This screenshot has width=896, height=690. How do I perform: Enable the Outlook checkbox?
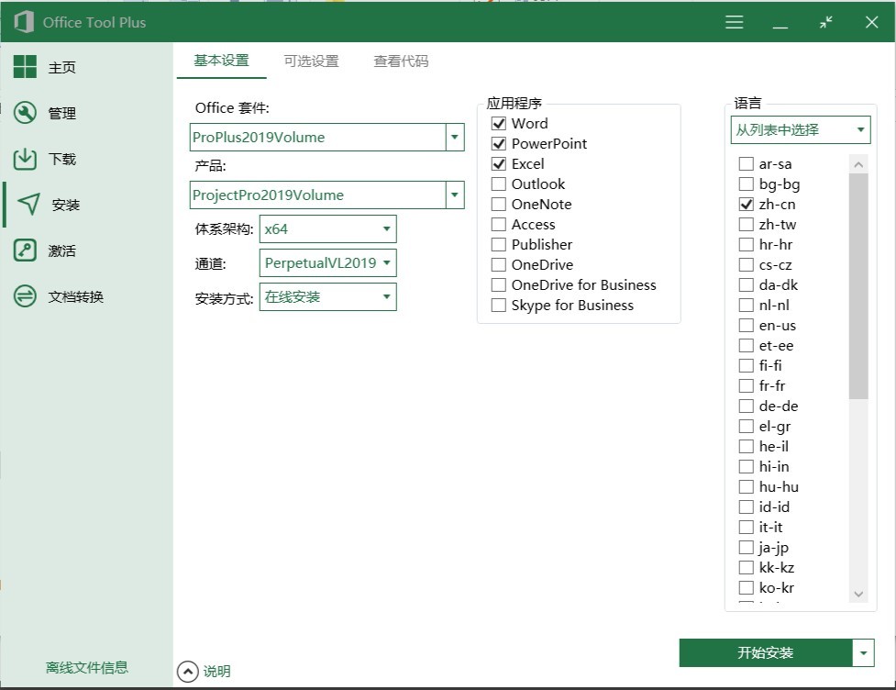point(499,184)
